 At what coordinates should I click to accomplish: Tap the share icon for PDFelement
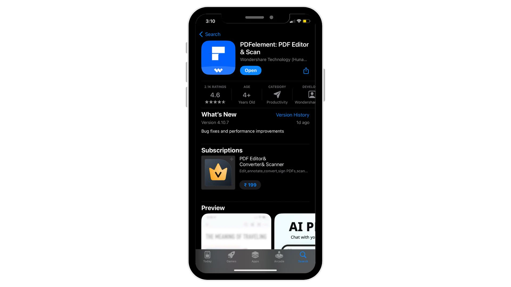305,70
